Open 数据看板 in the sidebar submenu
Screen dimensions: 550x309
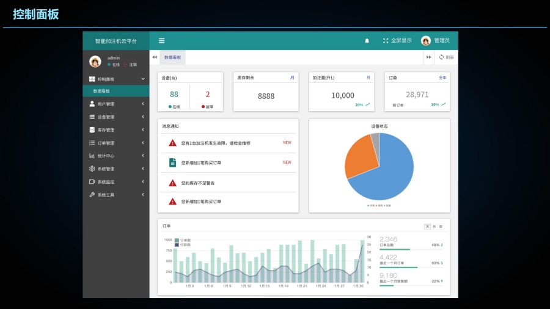pos(102,91)
